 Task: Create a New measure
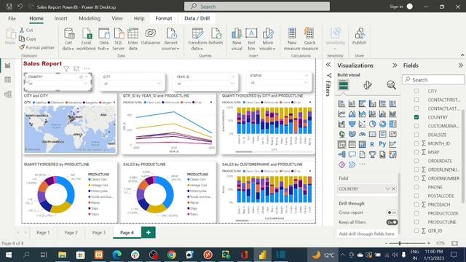[292, 39]
